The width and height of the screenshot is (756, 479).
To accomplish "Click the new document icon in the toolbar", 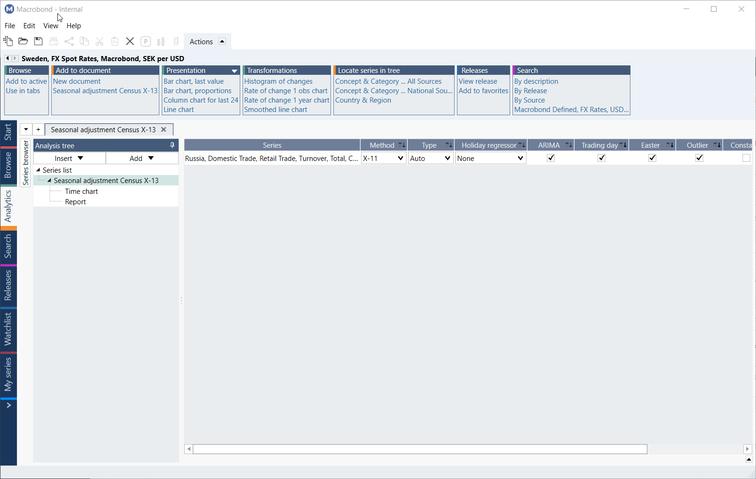I will [8, 41].
